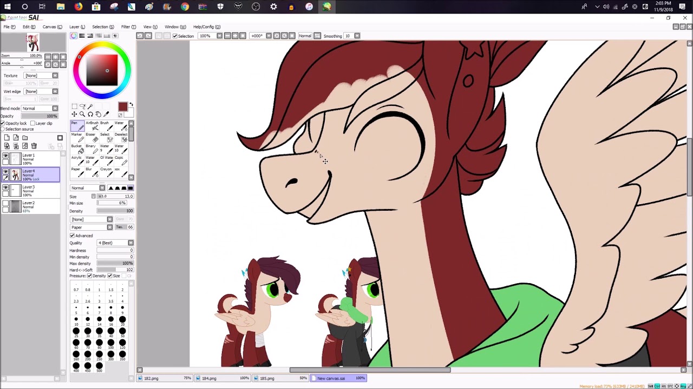The height and width of the screenshot is (389, 693).
Task: Open the toolbar rotation angle dropdown
Action: coord(261,36)
